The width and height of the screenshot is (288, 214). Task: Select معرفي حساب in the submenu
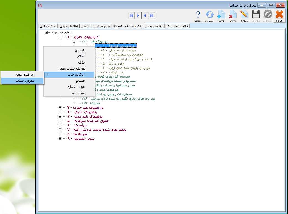(22, 81)
